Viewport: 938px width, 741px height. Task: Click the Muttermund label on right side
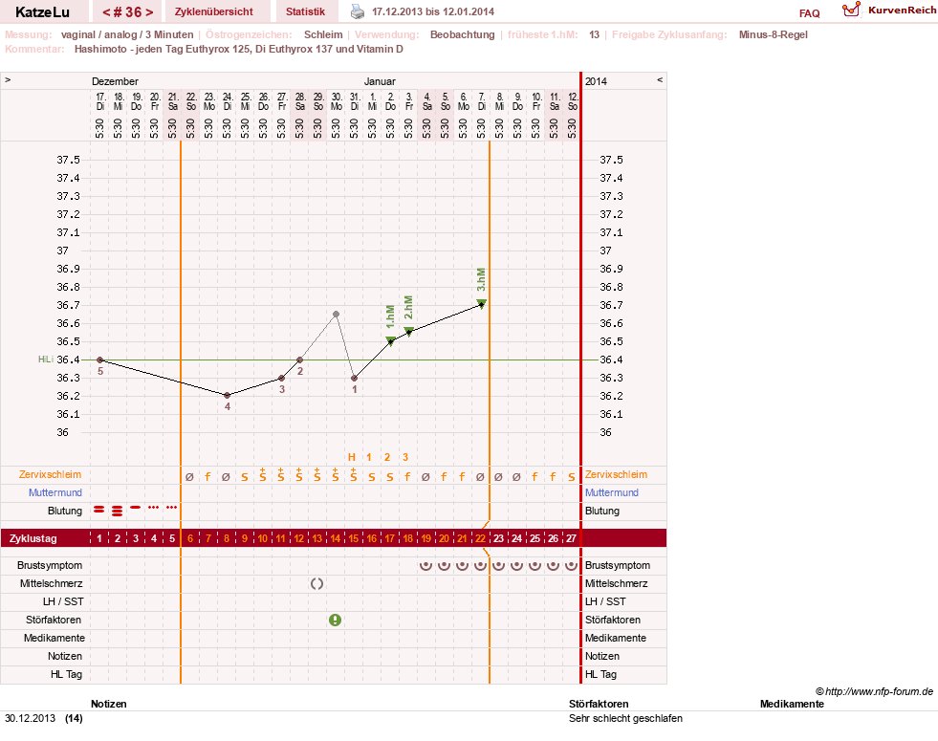[x=611, y=492]
